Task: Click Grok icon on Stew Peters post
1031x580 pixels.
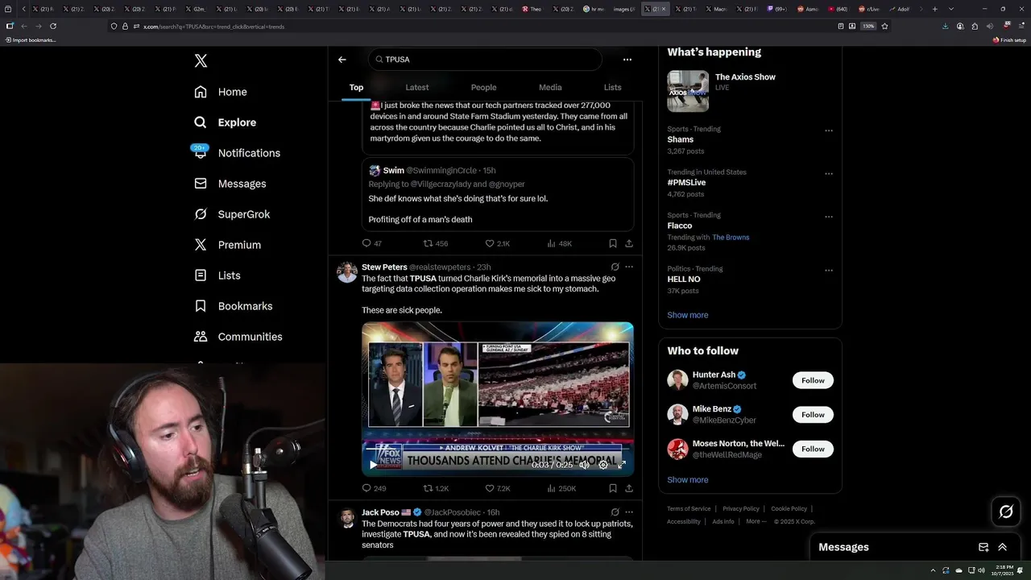Action: pyautogui.click(x=615, y=267)
